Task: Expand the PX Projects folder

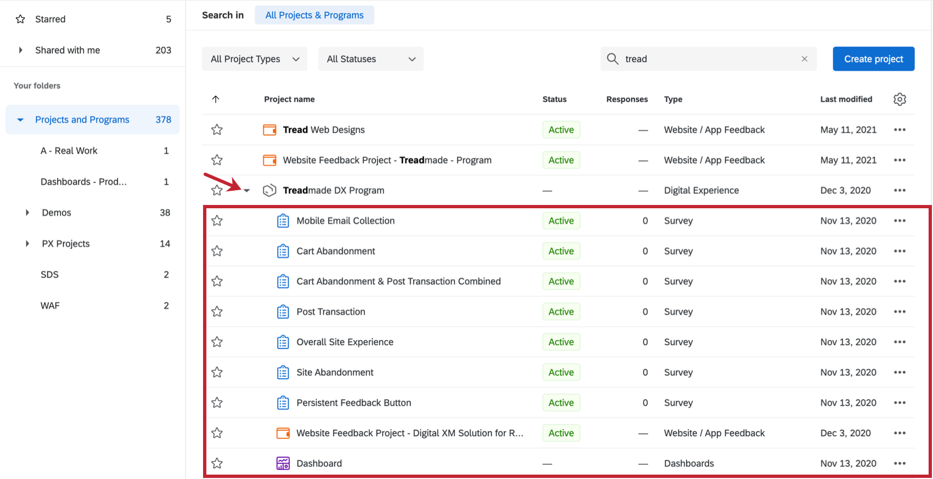Action: point(27,243)
